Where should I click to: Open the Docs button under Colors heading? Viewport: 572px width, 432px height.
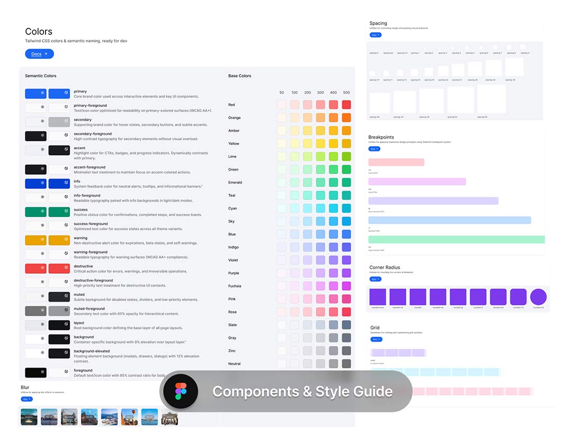pos(39,54)
